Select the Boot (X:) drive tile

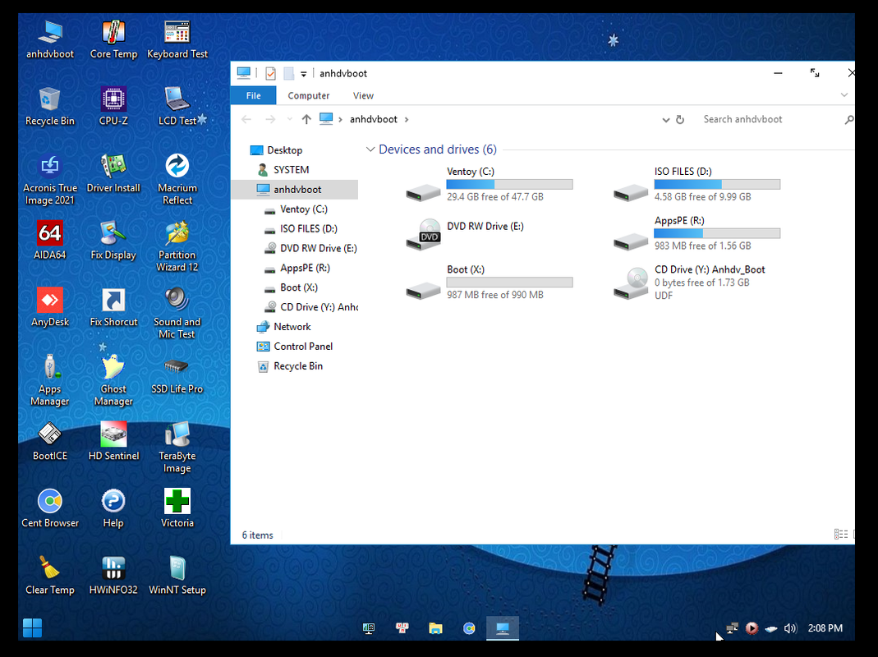[490, 283]
